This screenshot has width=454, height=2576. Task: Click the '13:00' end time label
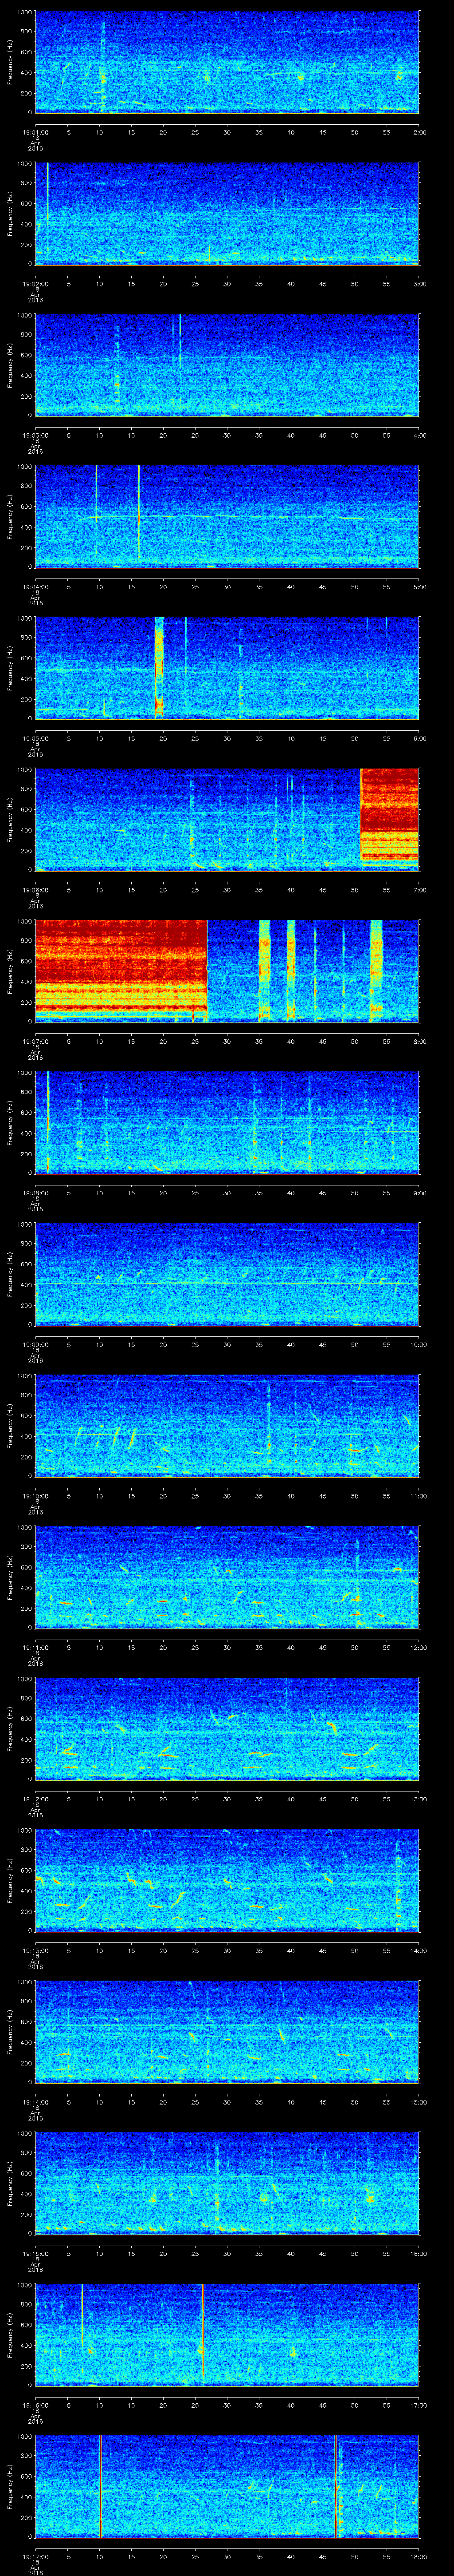tap(418, 1798)
